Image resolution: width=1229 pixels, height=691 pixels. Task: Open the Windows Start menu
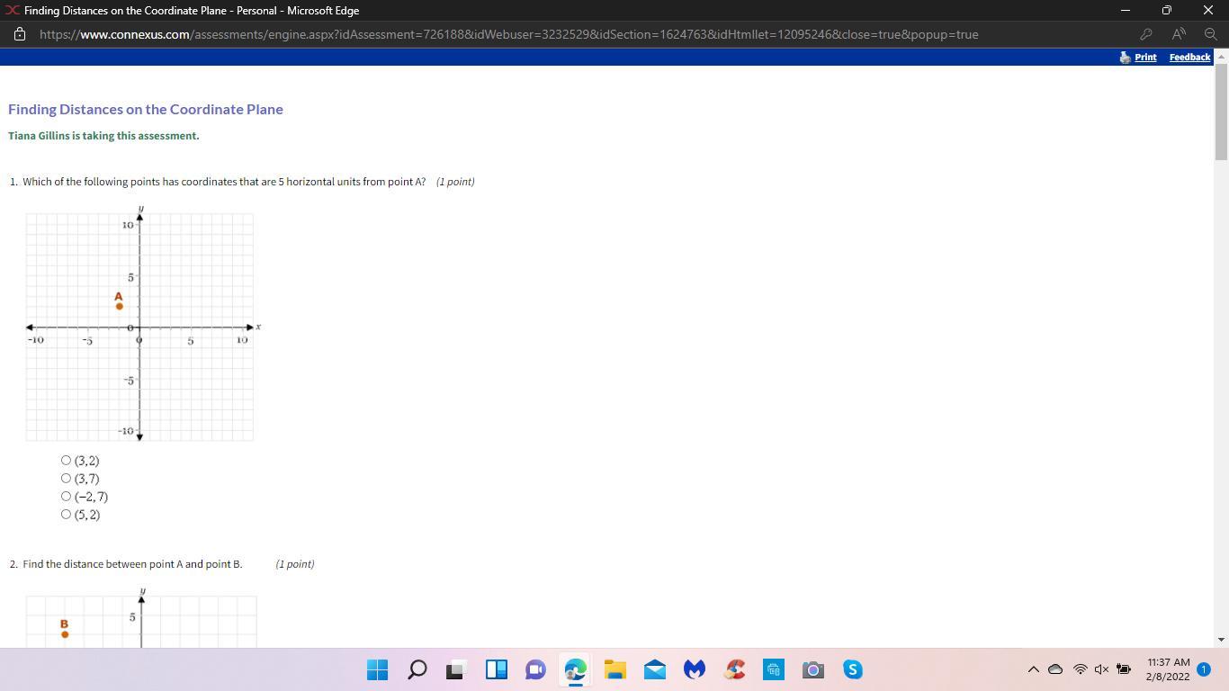tap(378, 669)
